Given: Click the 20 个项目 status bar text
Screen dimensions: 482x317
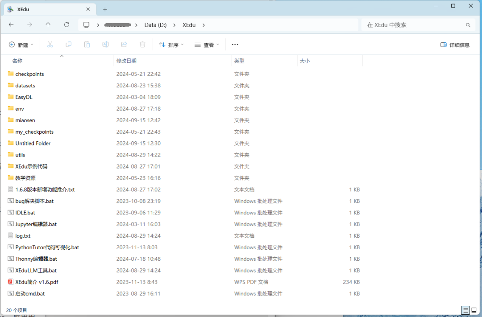Looking at the screenshot, I should pos(17,310).
